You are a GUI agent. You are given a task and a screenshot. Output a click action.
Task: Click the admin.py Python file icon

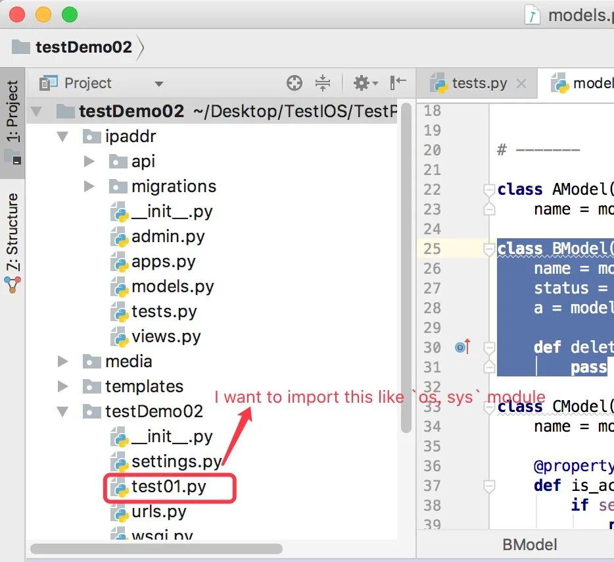(x=120, y=237)
